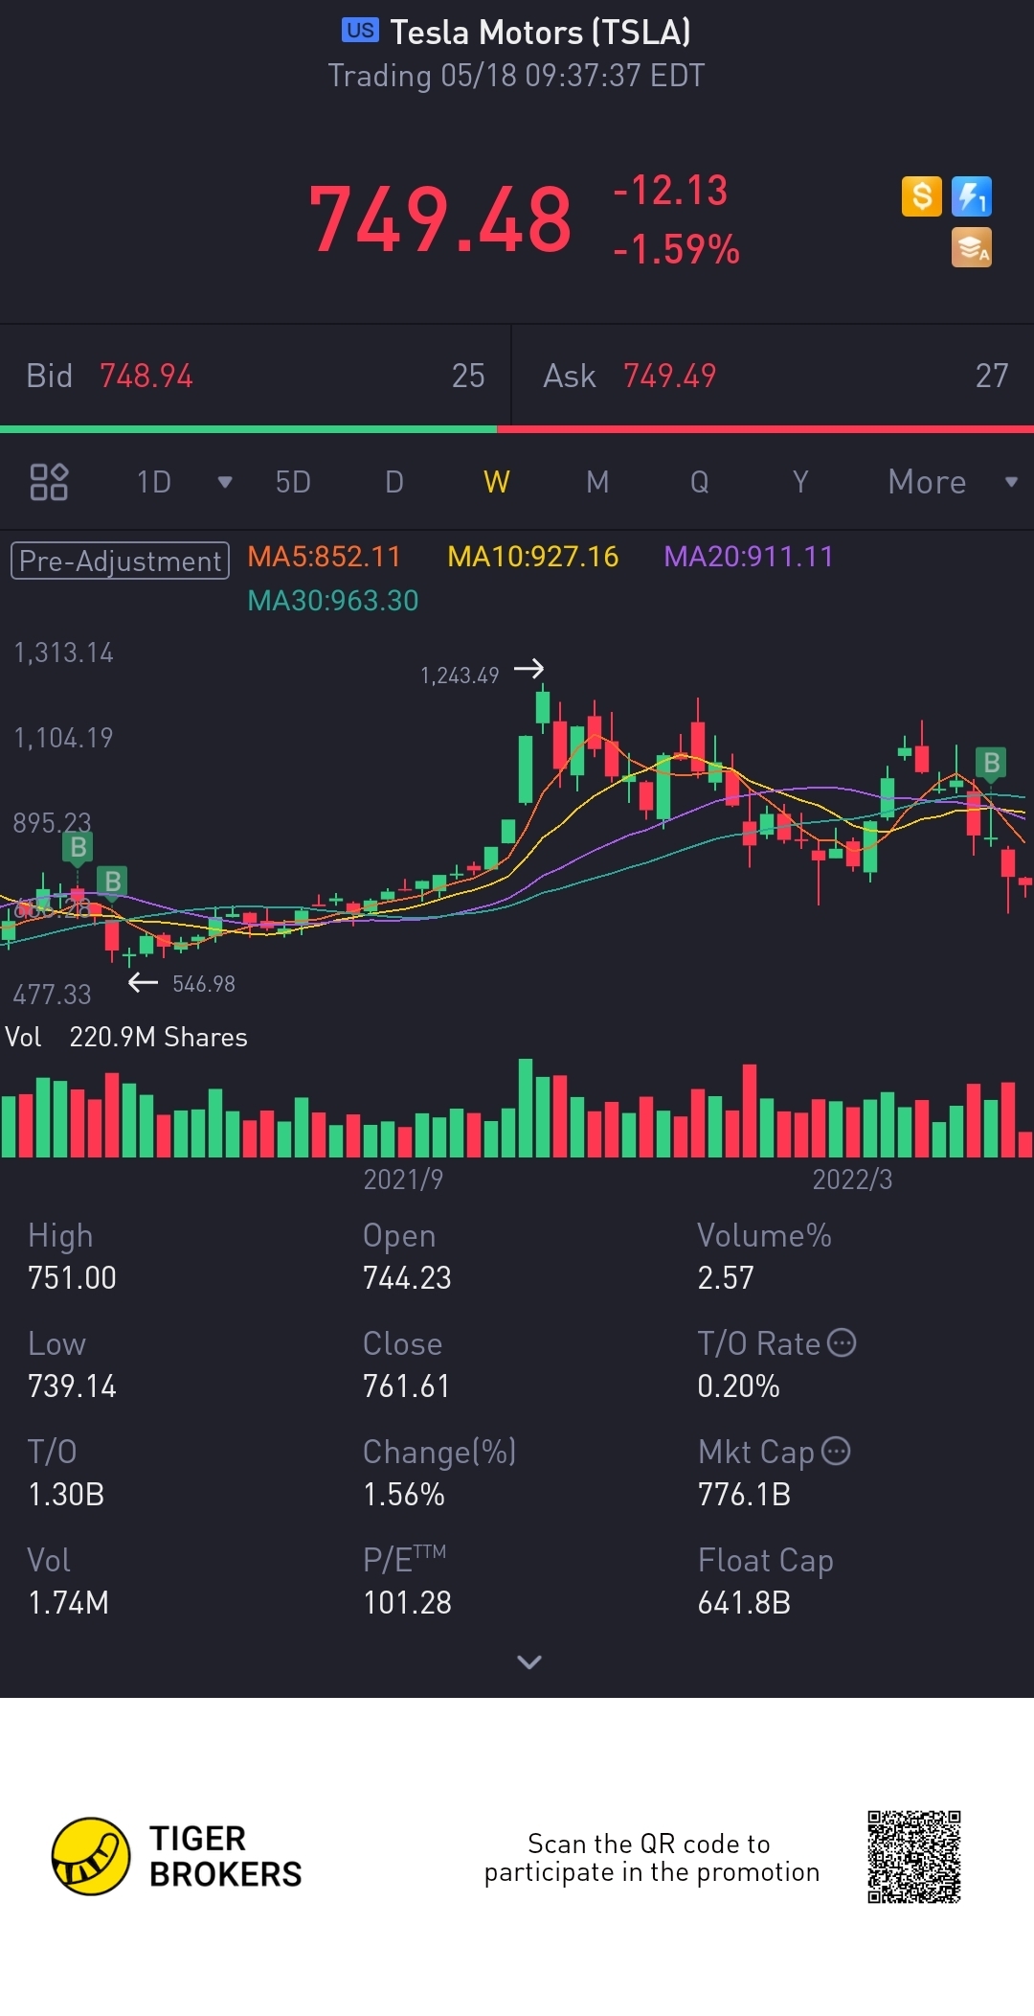Tap the info icon beside Mkt Cap
Viewport: 1034px width, 2016px height.
[x=836, y=1451]
